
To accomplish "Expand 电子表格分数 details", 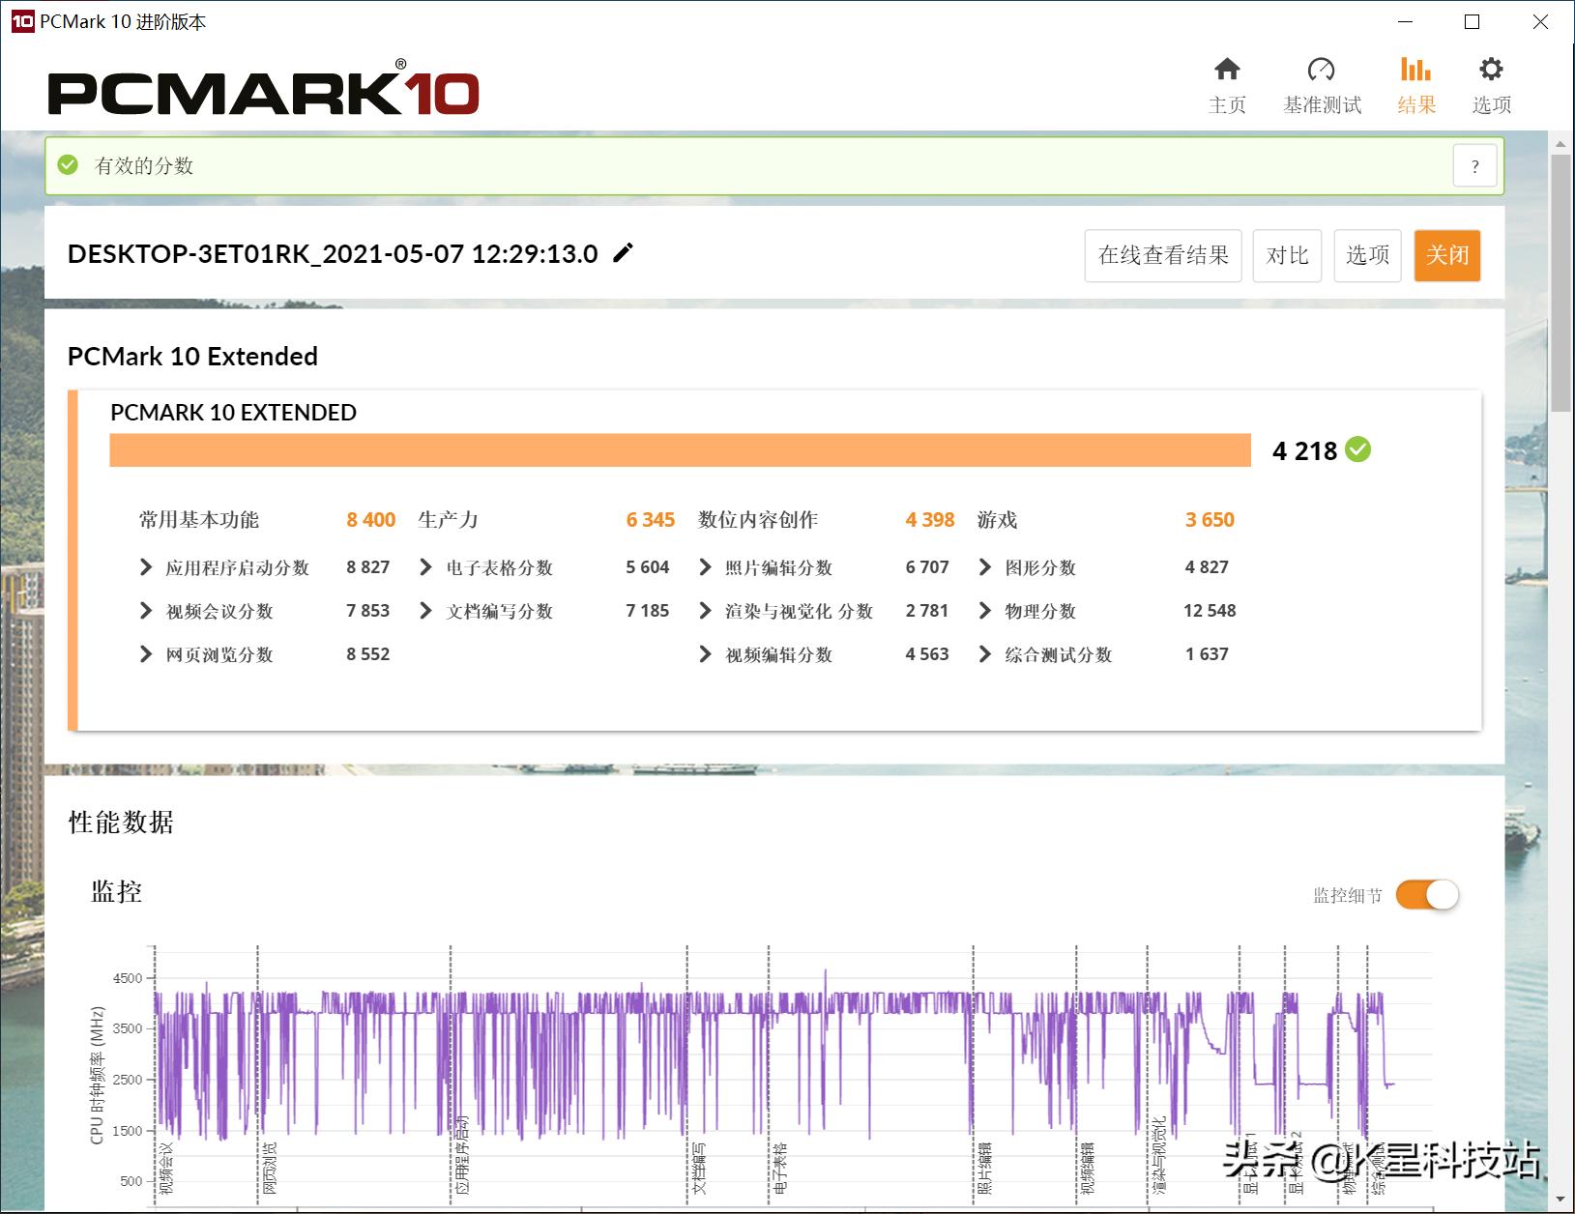I will tap(425, 567).
